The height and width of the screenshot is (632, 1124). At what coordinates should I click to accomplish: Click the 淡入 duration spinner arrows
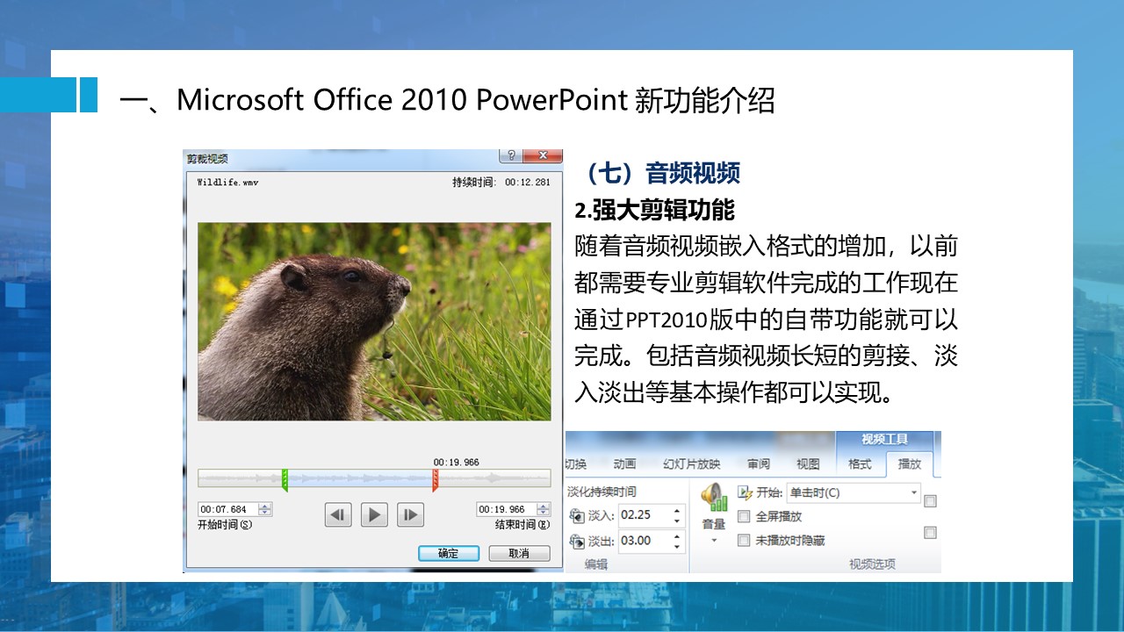677,515
